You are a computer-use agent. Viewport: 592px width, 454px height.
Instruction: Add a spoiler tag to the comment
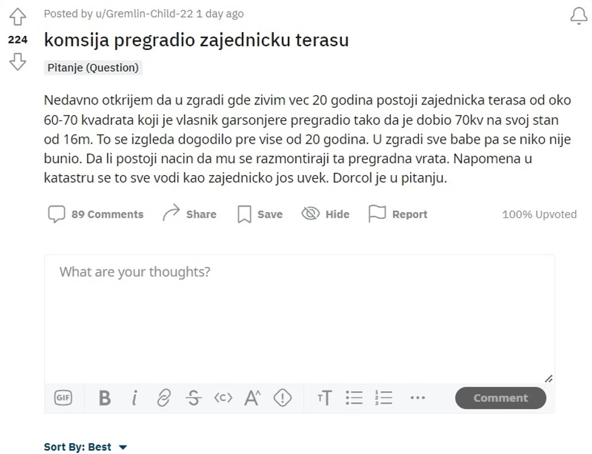(282, 398)
